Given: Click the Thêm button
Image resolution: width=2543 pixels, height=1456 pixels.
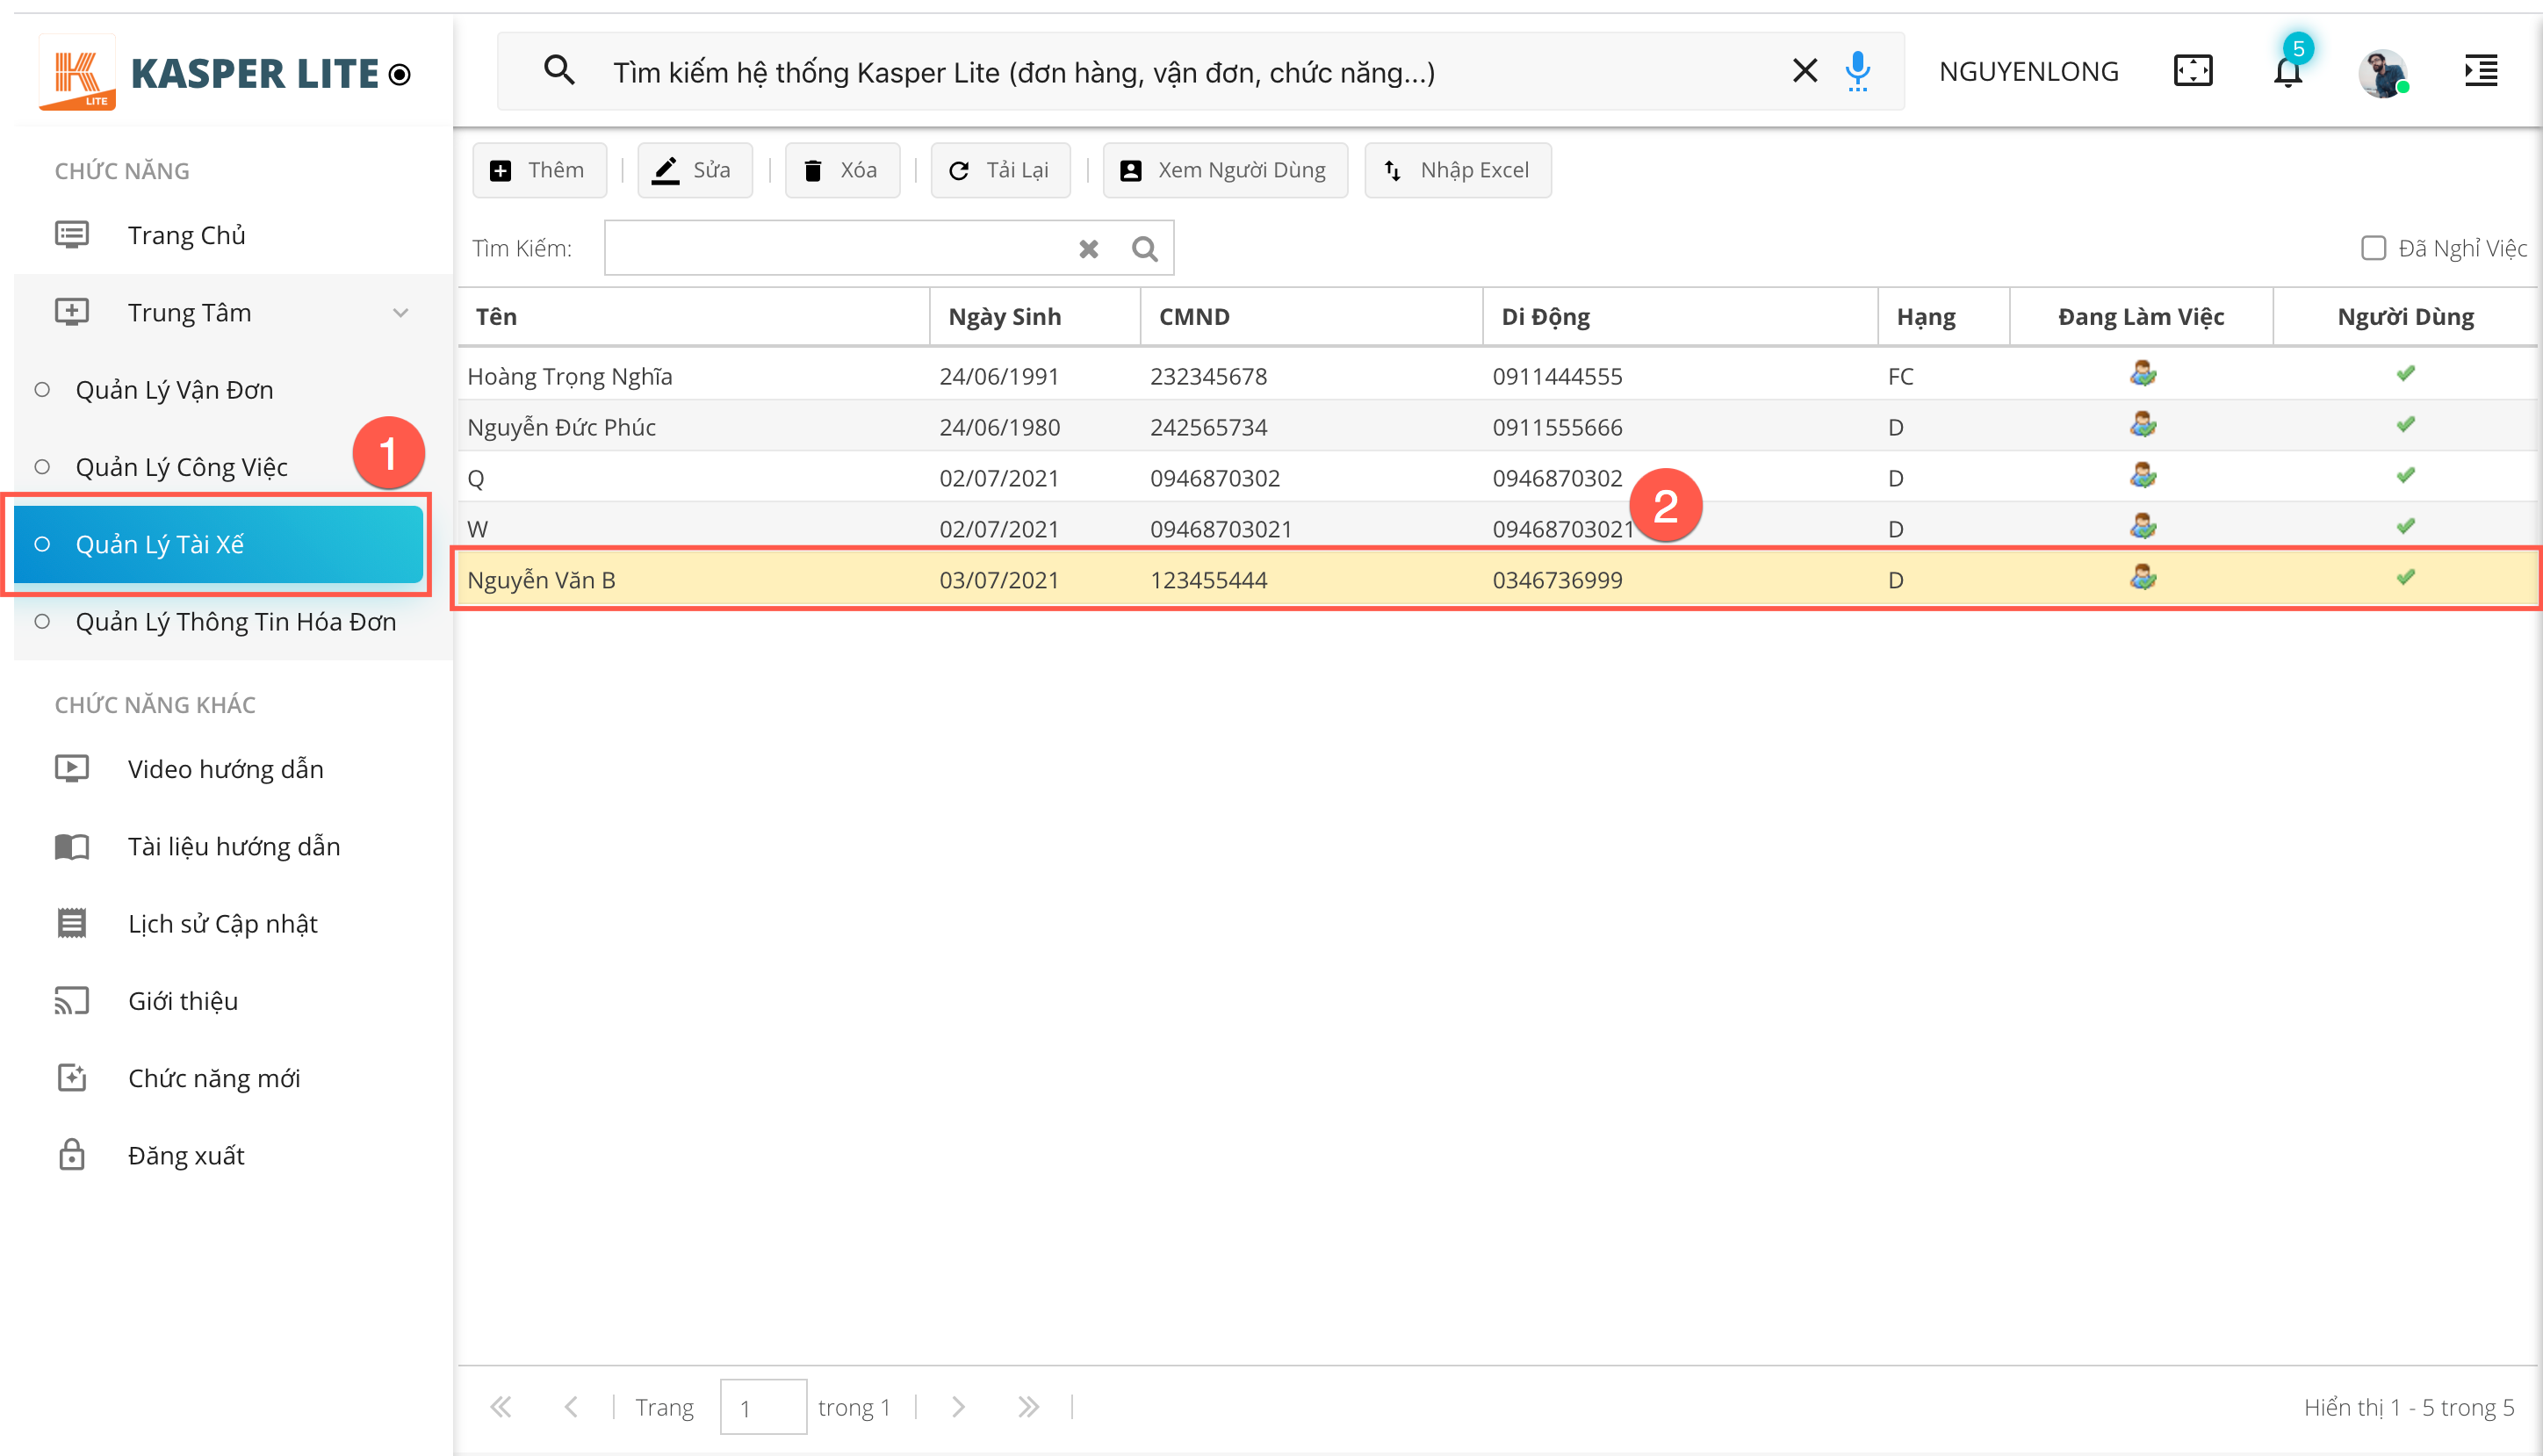Looking at the screenshot, I should [x=539, y=171].
